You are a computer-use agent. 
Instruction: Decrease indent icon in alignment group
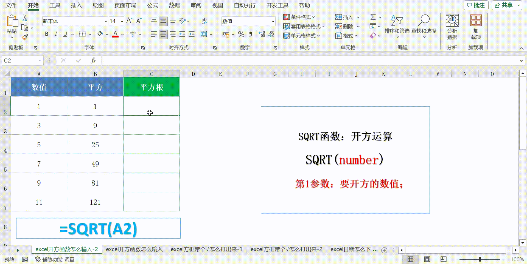tap(182, 34)
